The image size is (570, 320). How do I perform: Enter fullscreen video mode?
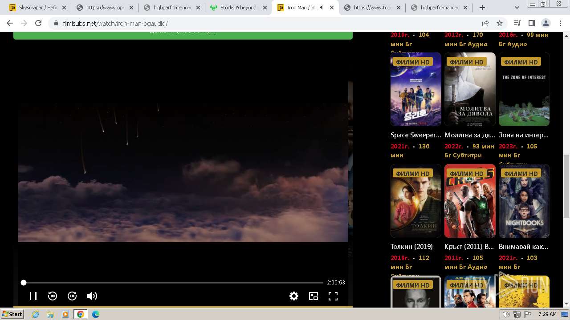tap(333, 296)
